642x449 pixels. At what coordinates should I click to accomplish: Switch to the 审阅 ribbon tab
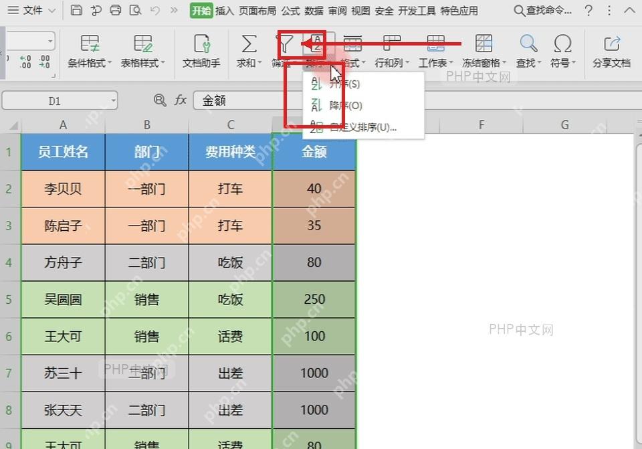pyautogui.click(x=337, y=11)
